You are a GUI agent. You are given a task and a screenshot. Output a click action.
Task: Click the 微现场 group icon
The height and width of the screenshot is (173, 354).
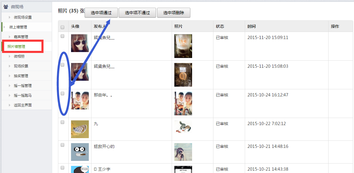tap(6, 7)
